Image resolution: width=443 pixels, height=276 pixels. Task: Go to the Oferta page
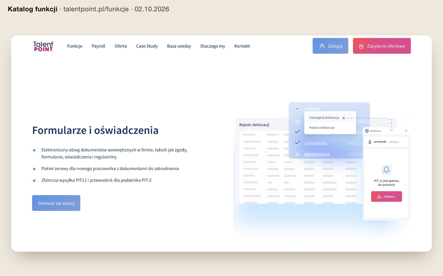coord(121,46)
